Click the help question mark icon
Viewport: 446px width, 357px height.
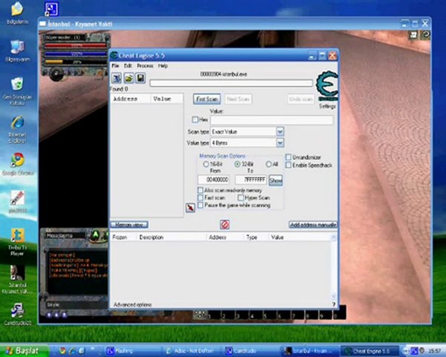pos(334,304)
